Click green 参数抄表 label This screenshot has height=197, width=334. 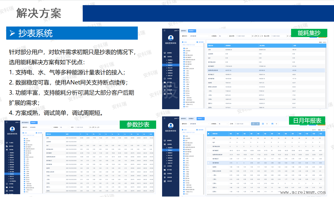point(138,125)
